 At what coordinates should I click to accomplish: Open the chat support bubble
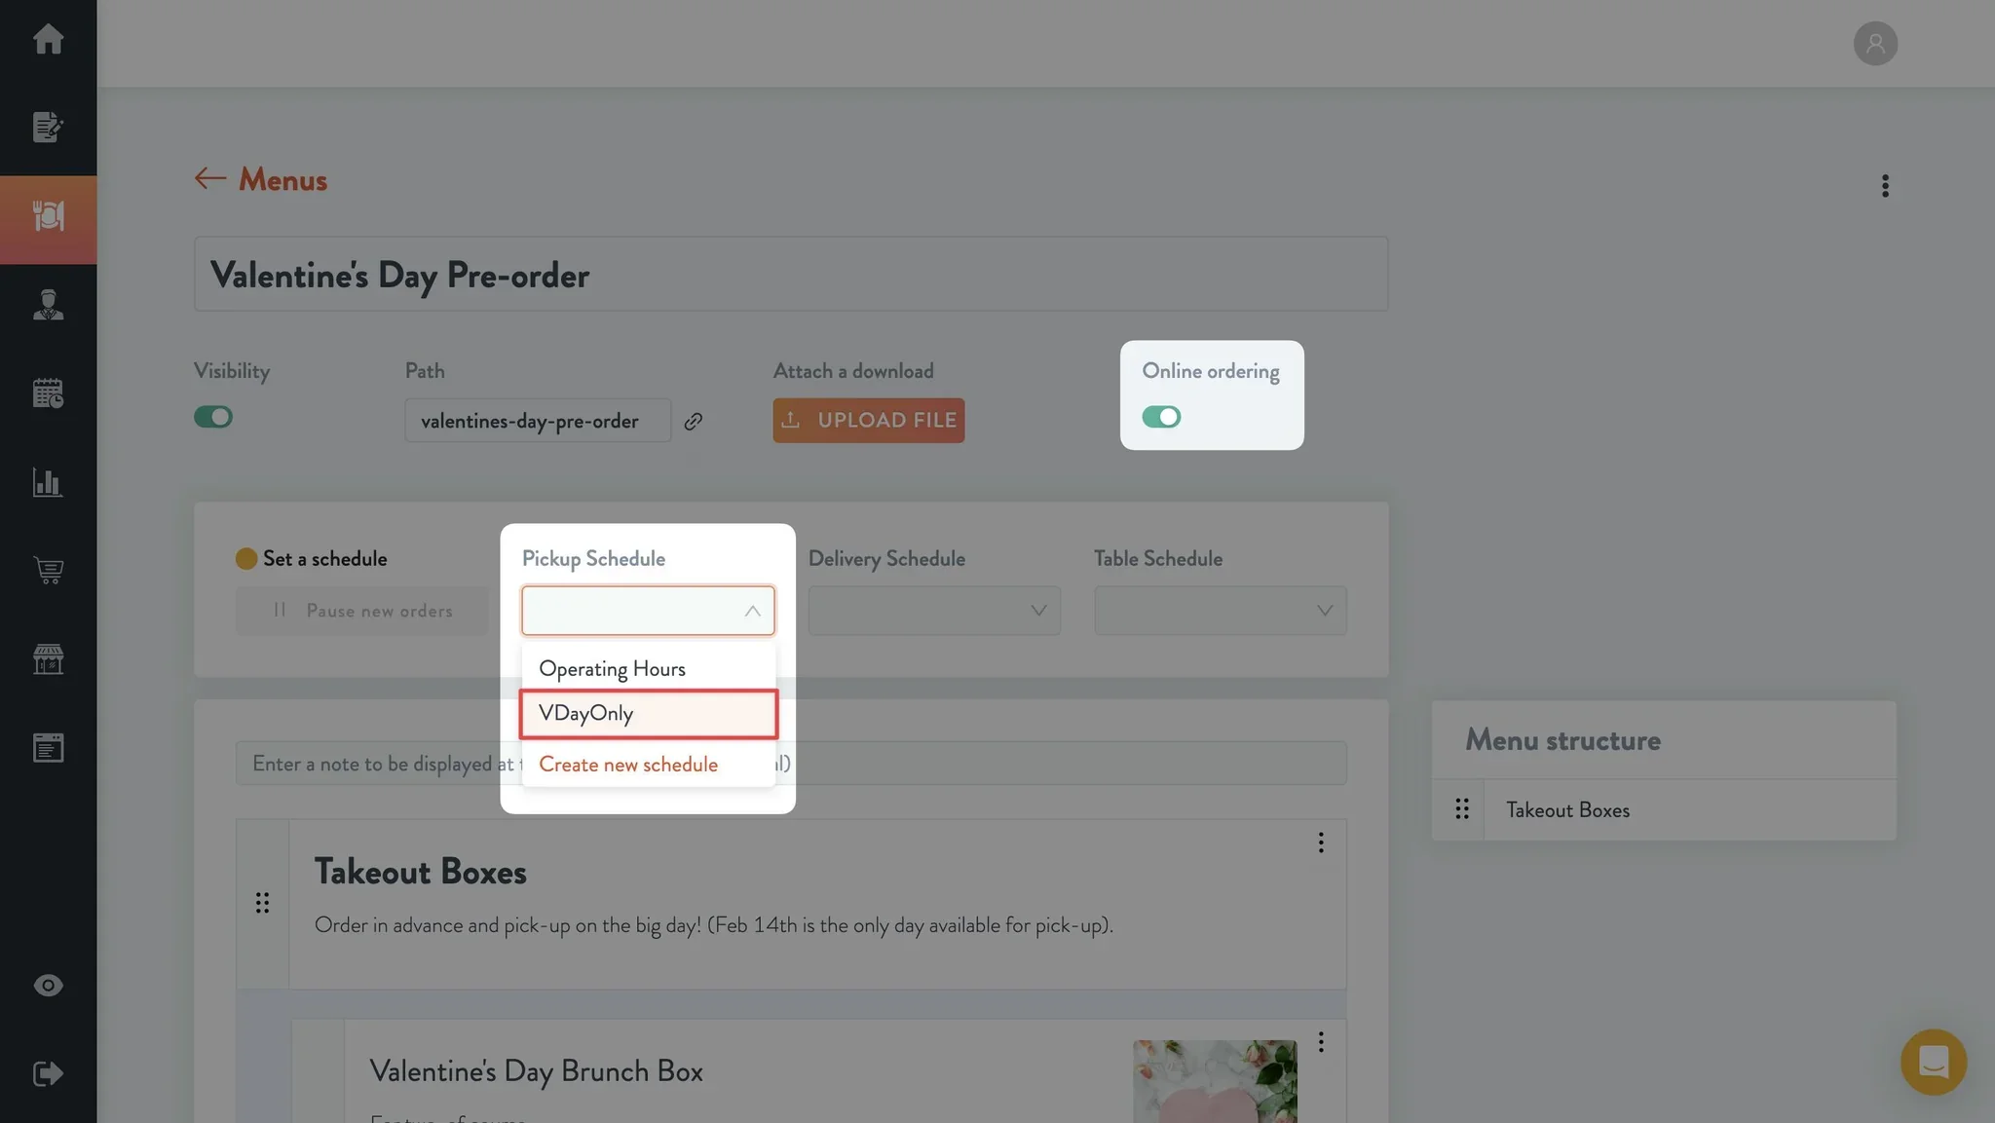[1934, 1062]
